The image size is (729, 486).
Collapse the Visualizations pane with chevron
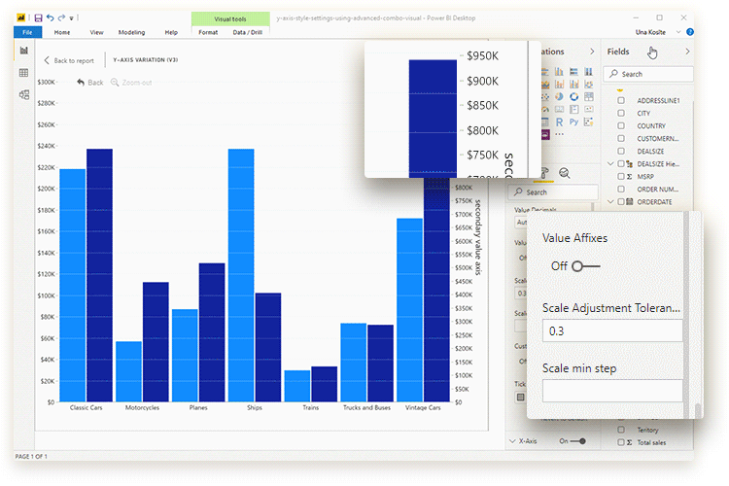click(592, 52)
